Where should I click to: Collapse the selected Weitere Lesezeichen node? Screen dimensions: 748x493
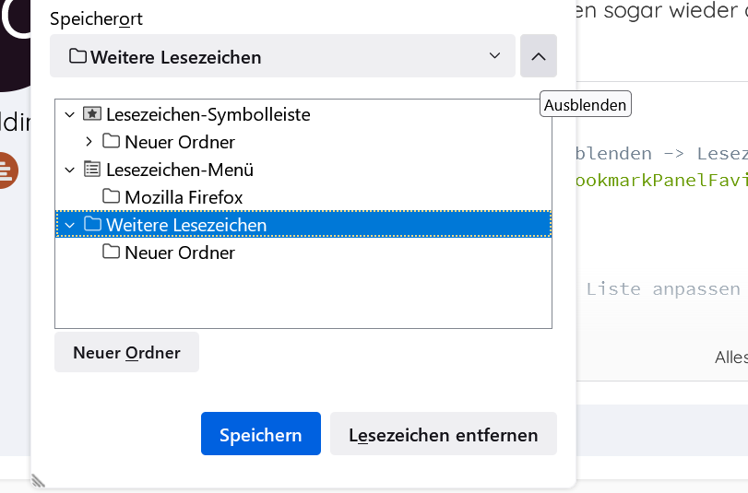[69, 225]
